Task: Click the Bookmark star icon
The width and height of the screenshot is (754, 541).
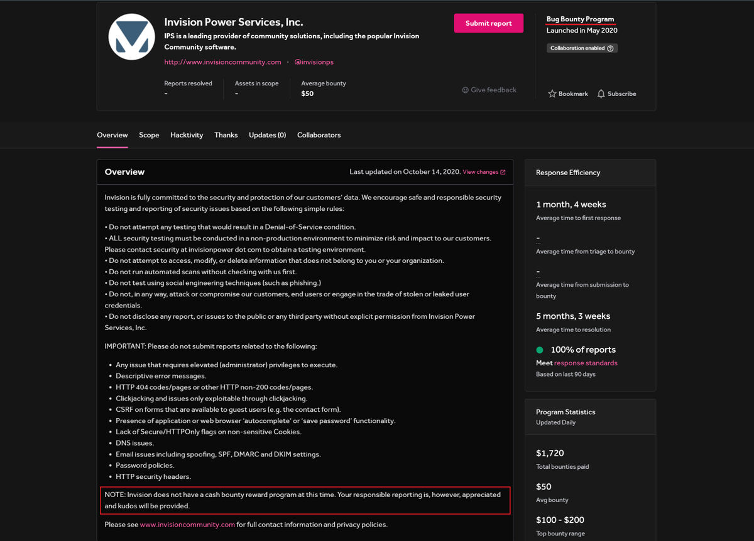Action: [552, 94]
